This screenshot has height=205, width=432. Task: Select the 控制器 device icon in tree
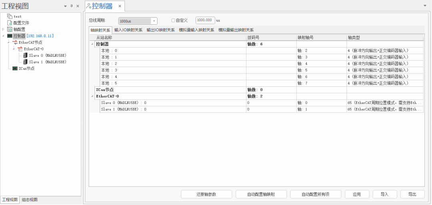click(x=10, y=36)
